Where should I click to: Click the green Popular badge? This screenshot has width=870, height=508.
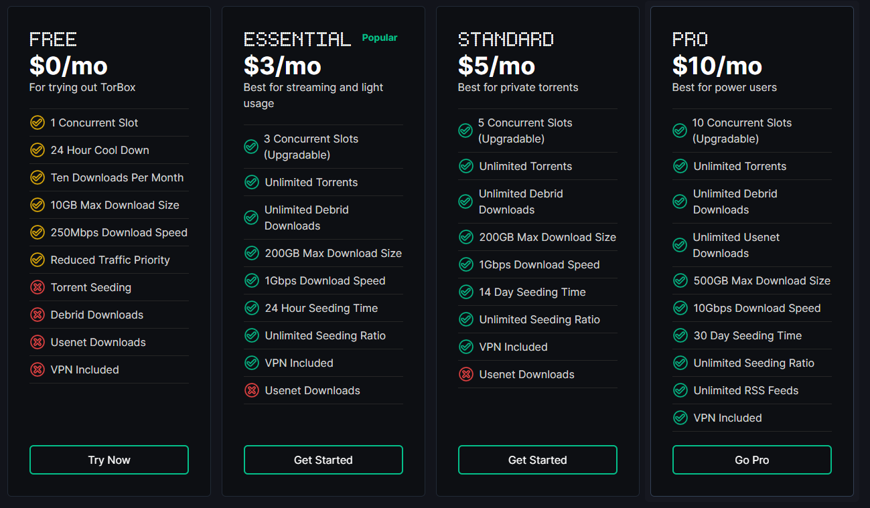(x=380, y=38)
